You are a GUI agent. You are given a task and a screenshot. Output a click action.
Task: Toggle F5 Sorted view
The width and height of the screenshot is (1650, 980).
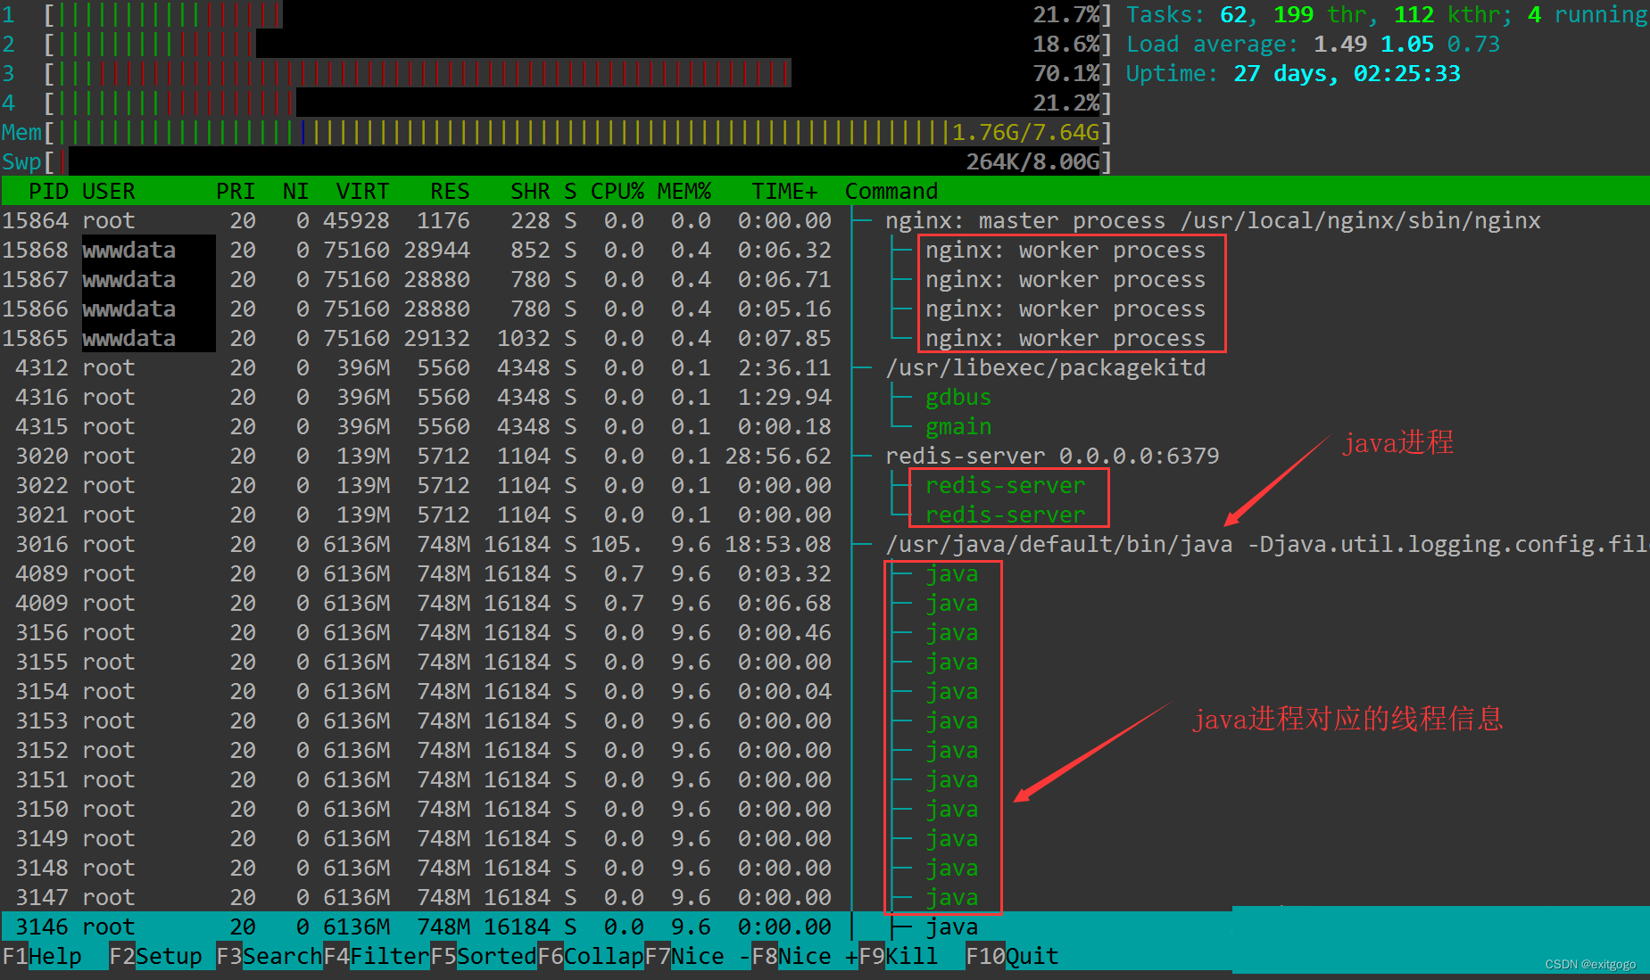483,956
